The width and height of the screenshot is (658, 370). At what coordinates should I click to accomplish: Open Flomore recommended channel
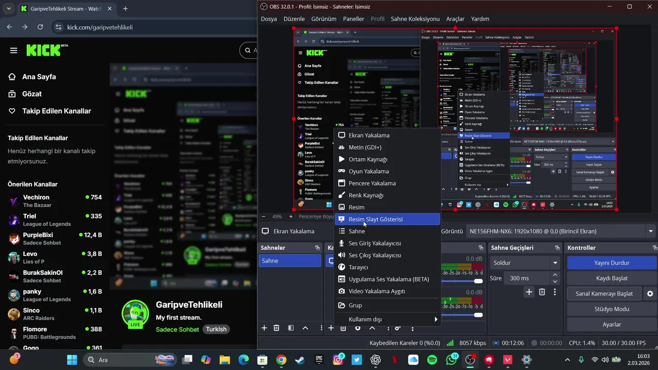(55, 333)
